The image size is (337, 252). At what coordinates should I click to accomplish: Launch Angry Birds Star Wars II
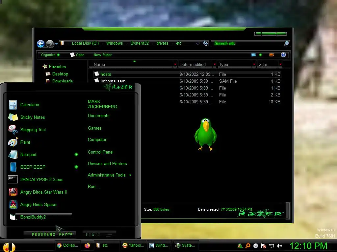click(x=43, y=192)
